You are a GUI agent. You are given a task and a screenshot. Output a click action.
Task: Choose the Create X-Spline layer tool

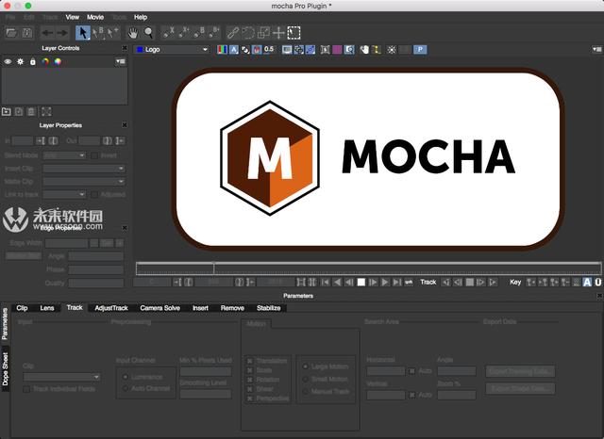tap(169, 33)
